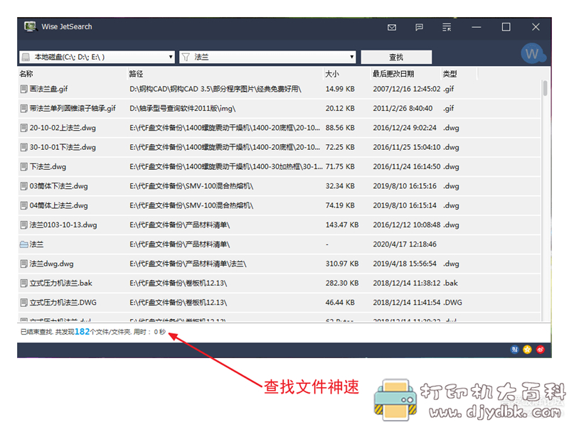Click the filter funnel icon in search box
The height and width of the screenshot is (422, 569).
pyautogui.click(x=186, y=58)
